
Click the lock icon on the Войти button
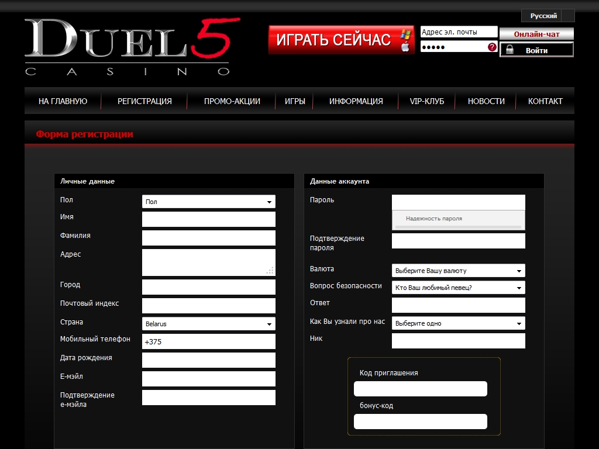point(510,50)
